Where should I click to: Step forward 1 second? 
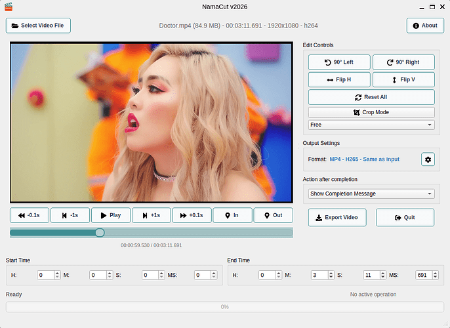152,215
